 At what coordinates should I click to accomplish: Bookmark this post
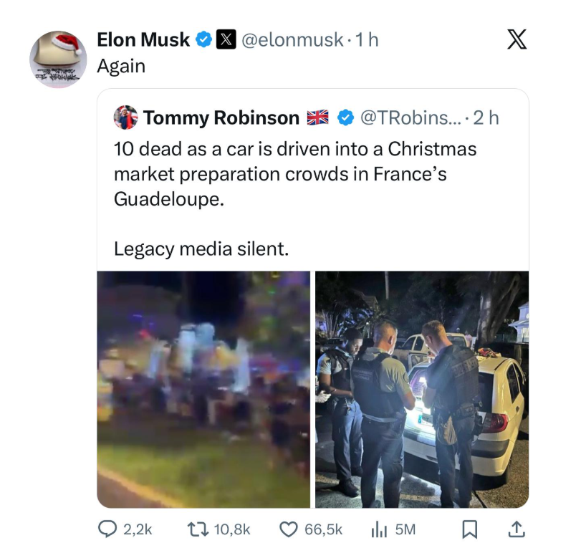469,529
